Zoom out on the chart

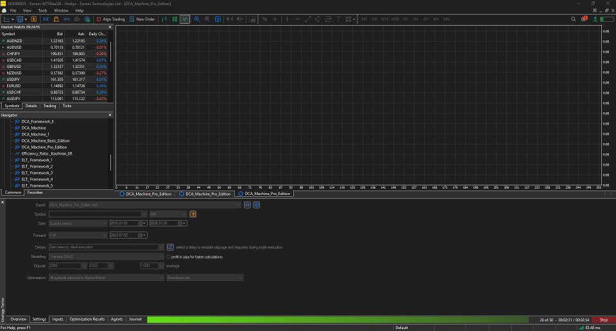click(207, 19)
